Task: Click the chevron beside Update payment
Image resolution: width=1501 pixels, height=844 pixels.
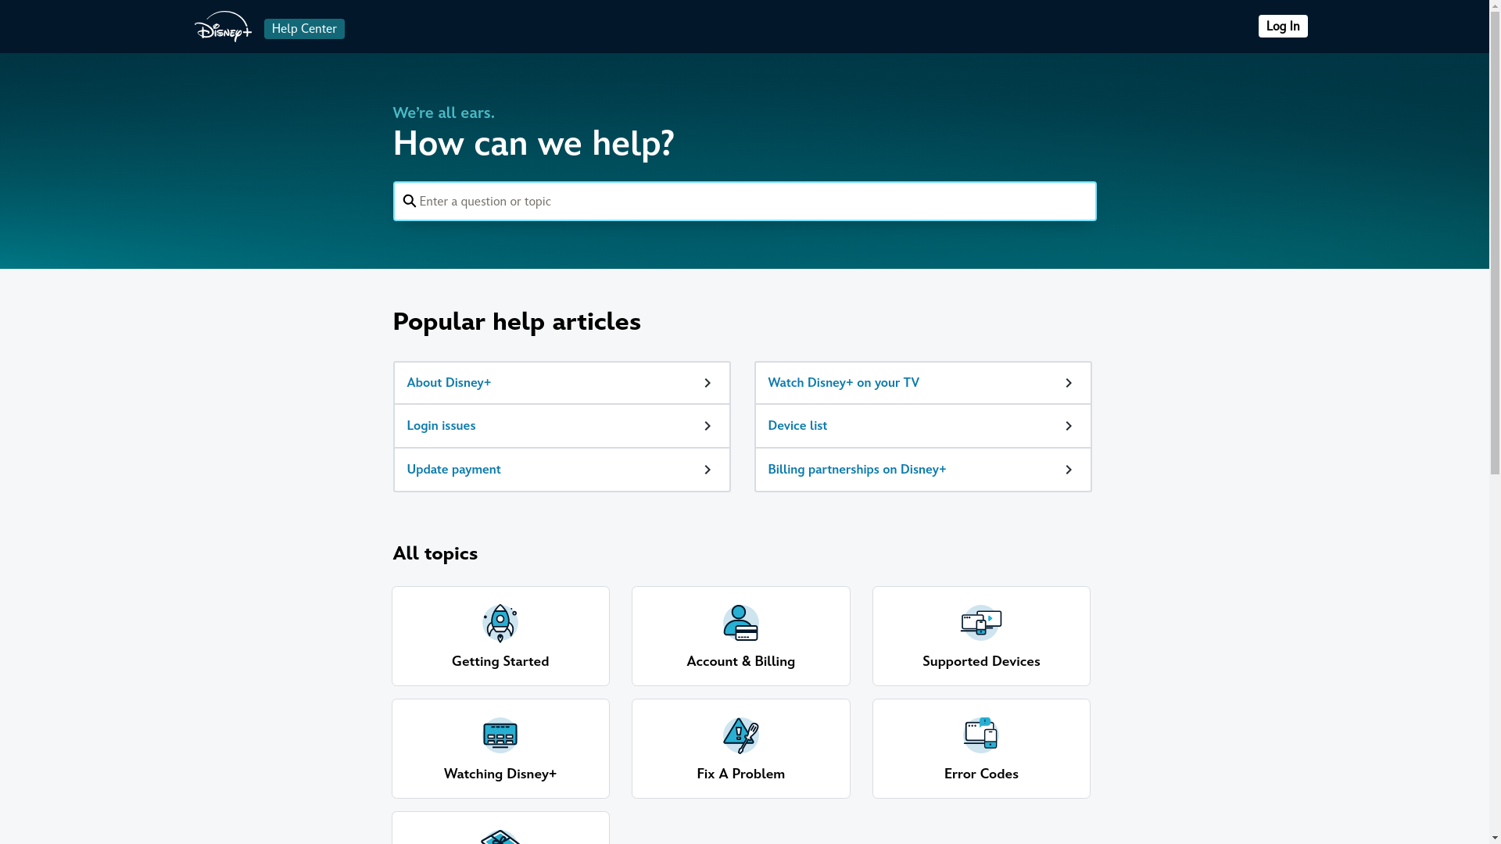Action: click(x=708, y=470)
